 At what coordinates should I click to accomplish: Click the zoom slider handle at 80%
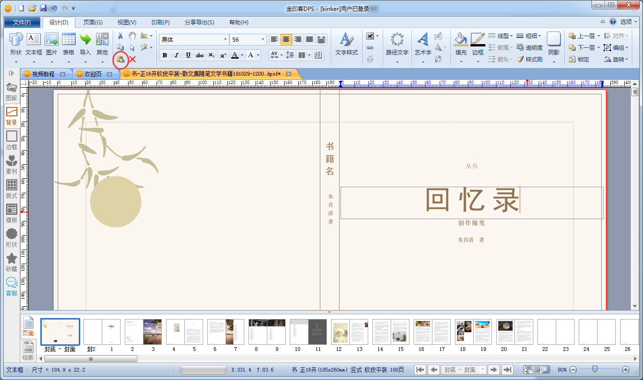pos(595,370)
